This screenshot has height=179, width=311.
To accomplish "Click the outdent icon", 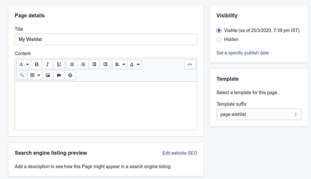I will tap(94, 64).
